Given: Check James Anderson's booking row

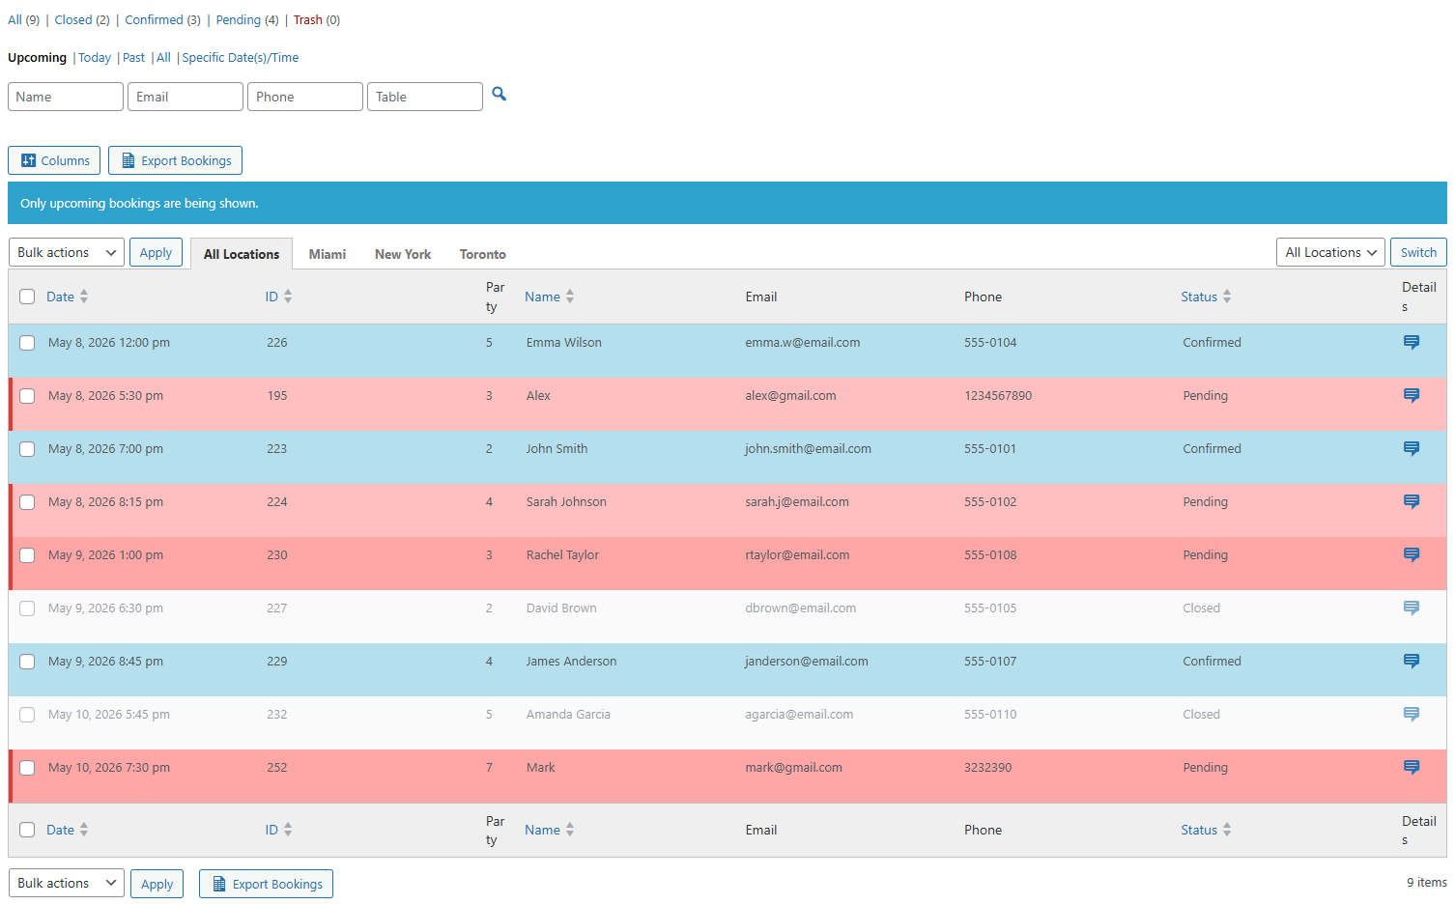Looking at the screenshot, I should [x=27, y=662].
